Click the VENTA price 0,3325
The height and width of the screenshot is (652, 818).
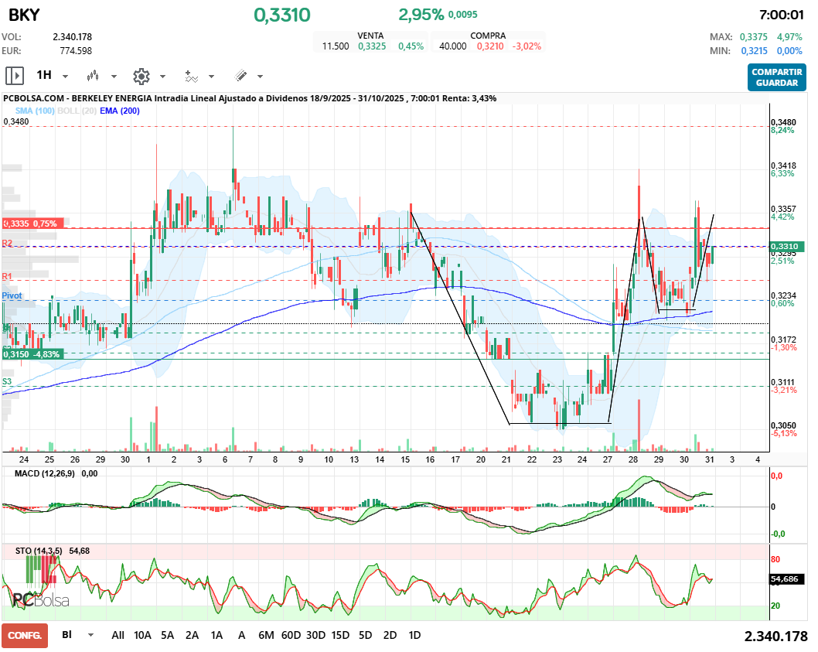[x=372, y=46]
